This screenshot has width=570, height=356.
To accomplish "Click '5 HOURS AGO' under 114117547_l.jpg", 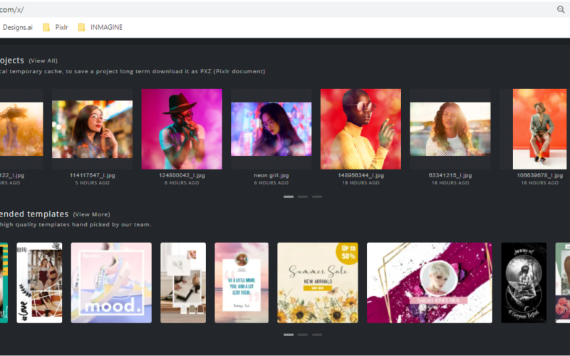I will 93,183.
